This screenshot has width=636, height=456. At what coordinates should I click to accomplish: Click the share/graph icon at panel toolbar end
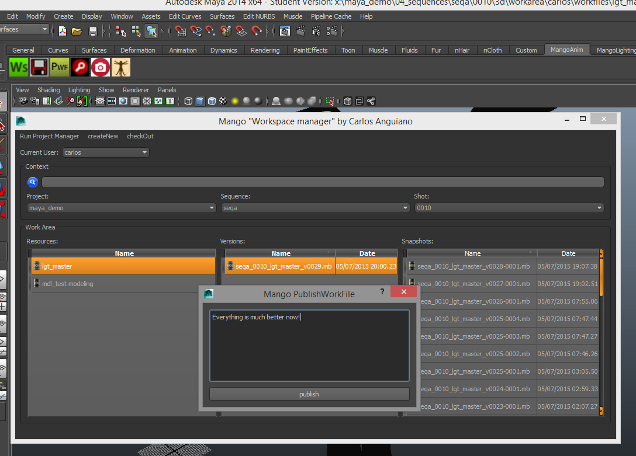[x=371, y=101]
